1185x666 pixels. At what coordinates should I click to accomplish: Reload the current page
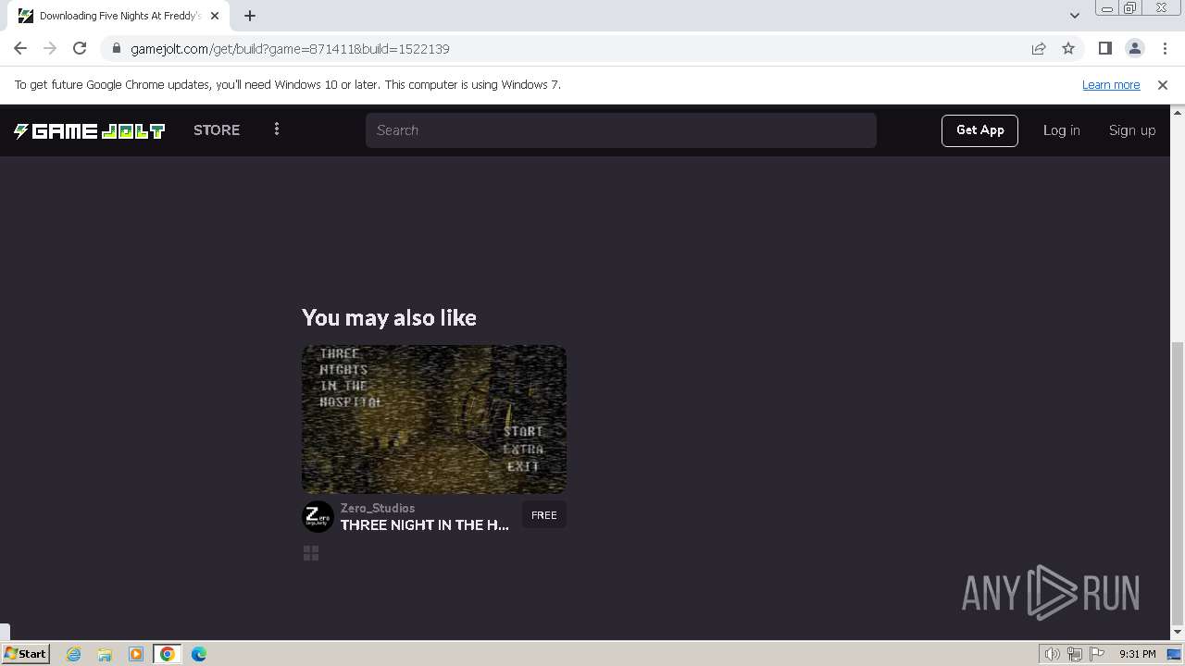pos(80,48)
